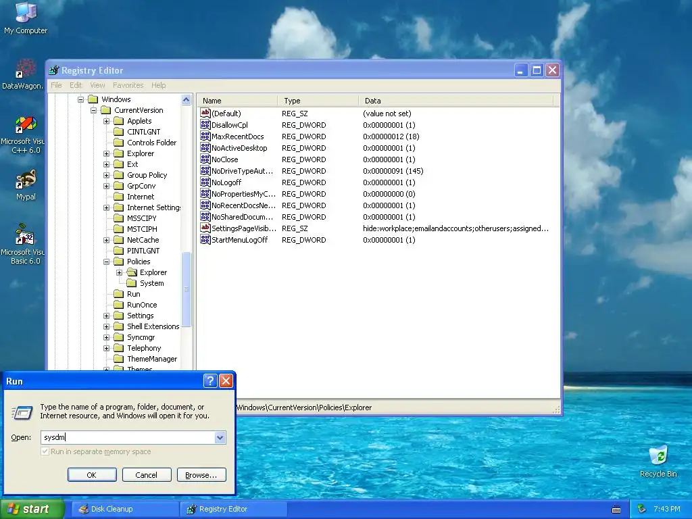Screen dimensions: 692x519
Task: Click the DisallowCpl DWORD value icon
Action: 205,125
